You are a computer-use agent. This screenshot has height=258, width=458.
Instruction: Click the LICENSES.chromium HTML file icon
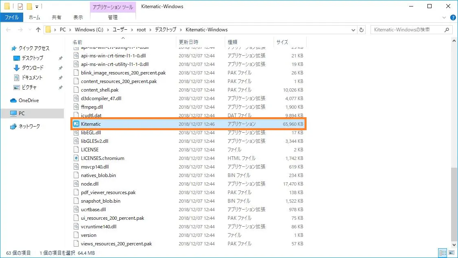[x=76, y=158]
